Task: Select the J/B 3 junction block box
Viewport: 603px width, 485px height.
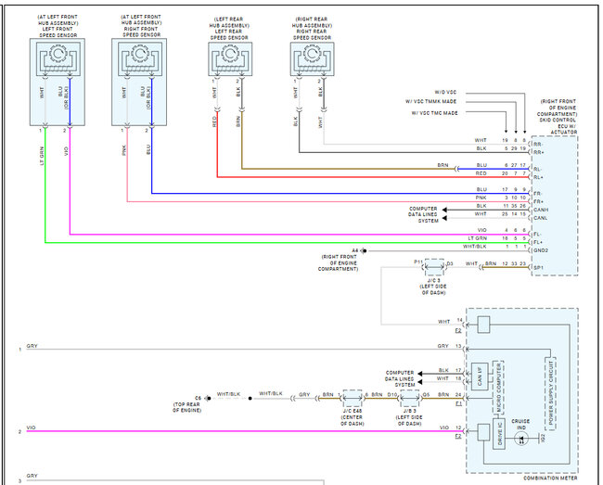Action: pos(409,399)
